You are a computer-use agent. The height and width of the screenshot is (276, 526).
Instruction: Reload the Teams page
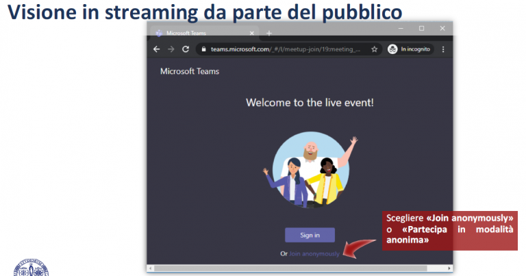point(185,49)
